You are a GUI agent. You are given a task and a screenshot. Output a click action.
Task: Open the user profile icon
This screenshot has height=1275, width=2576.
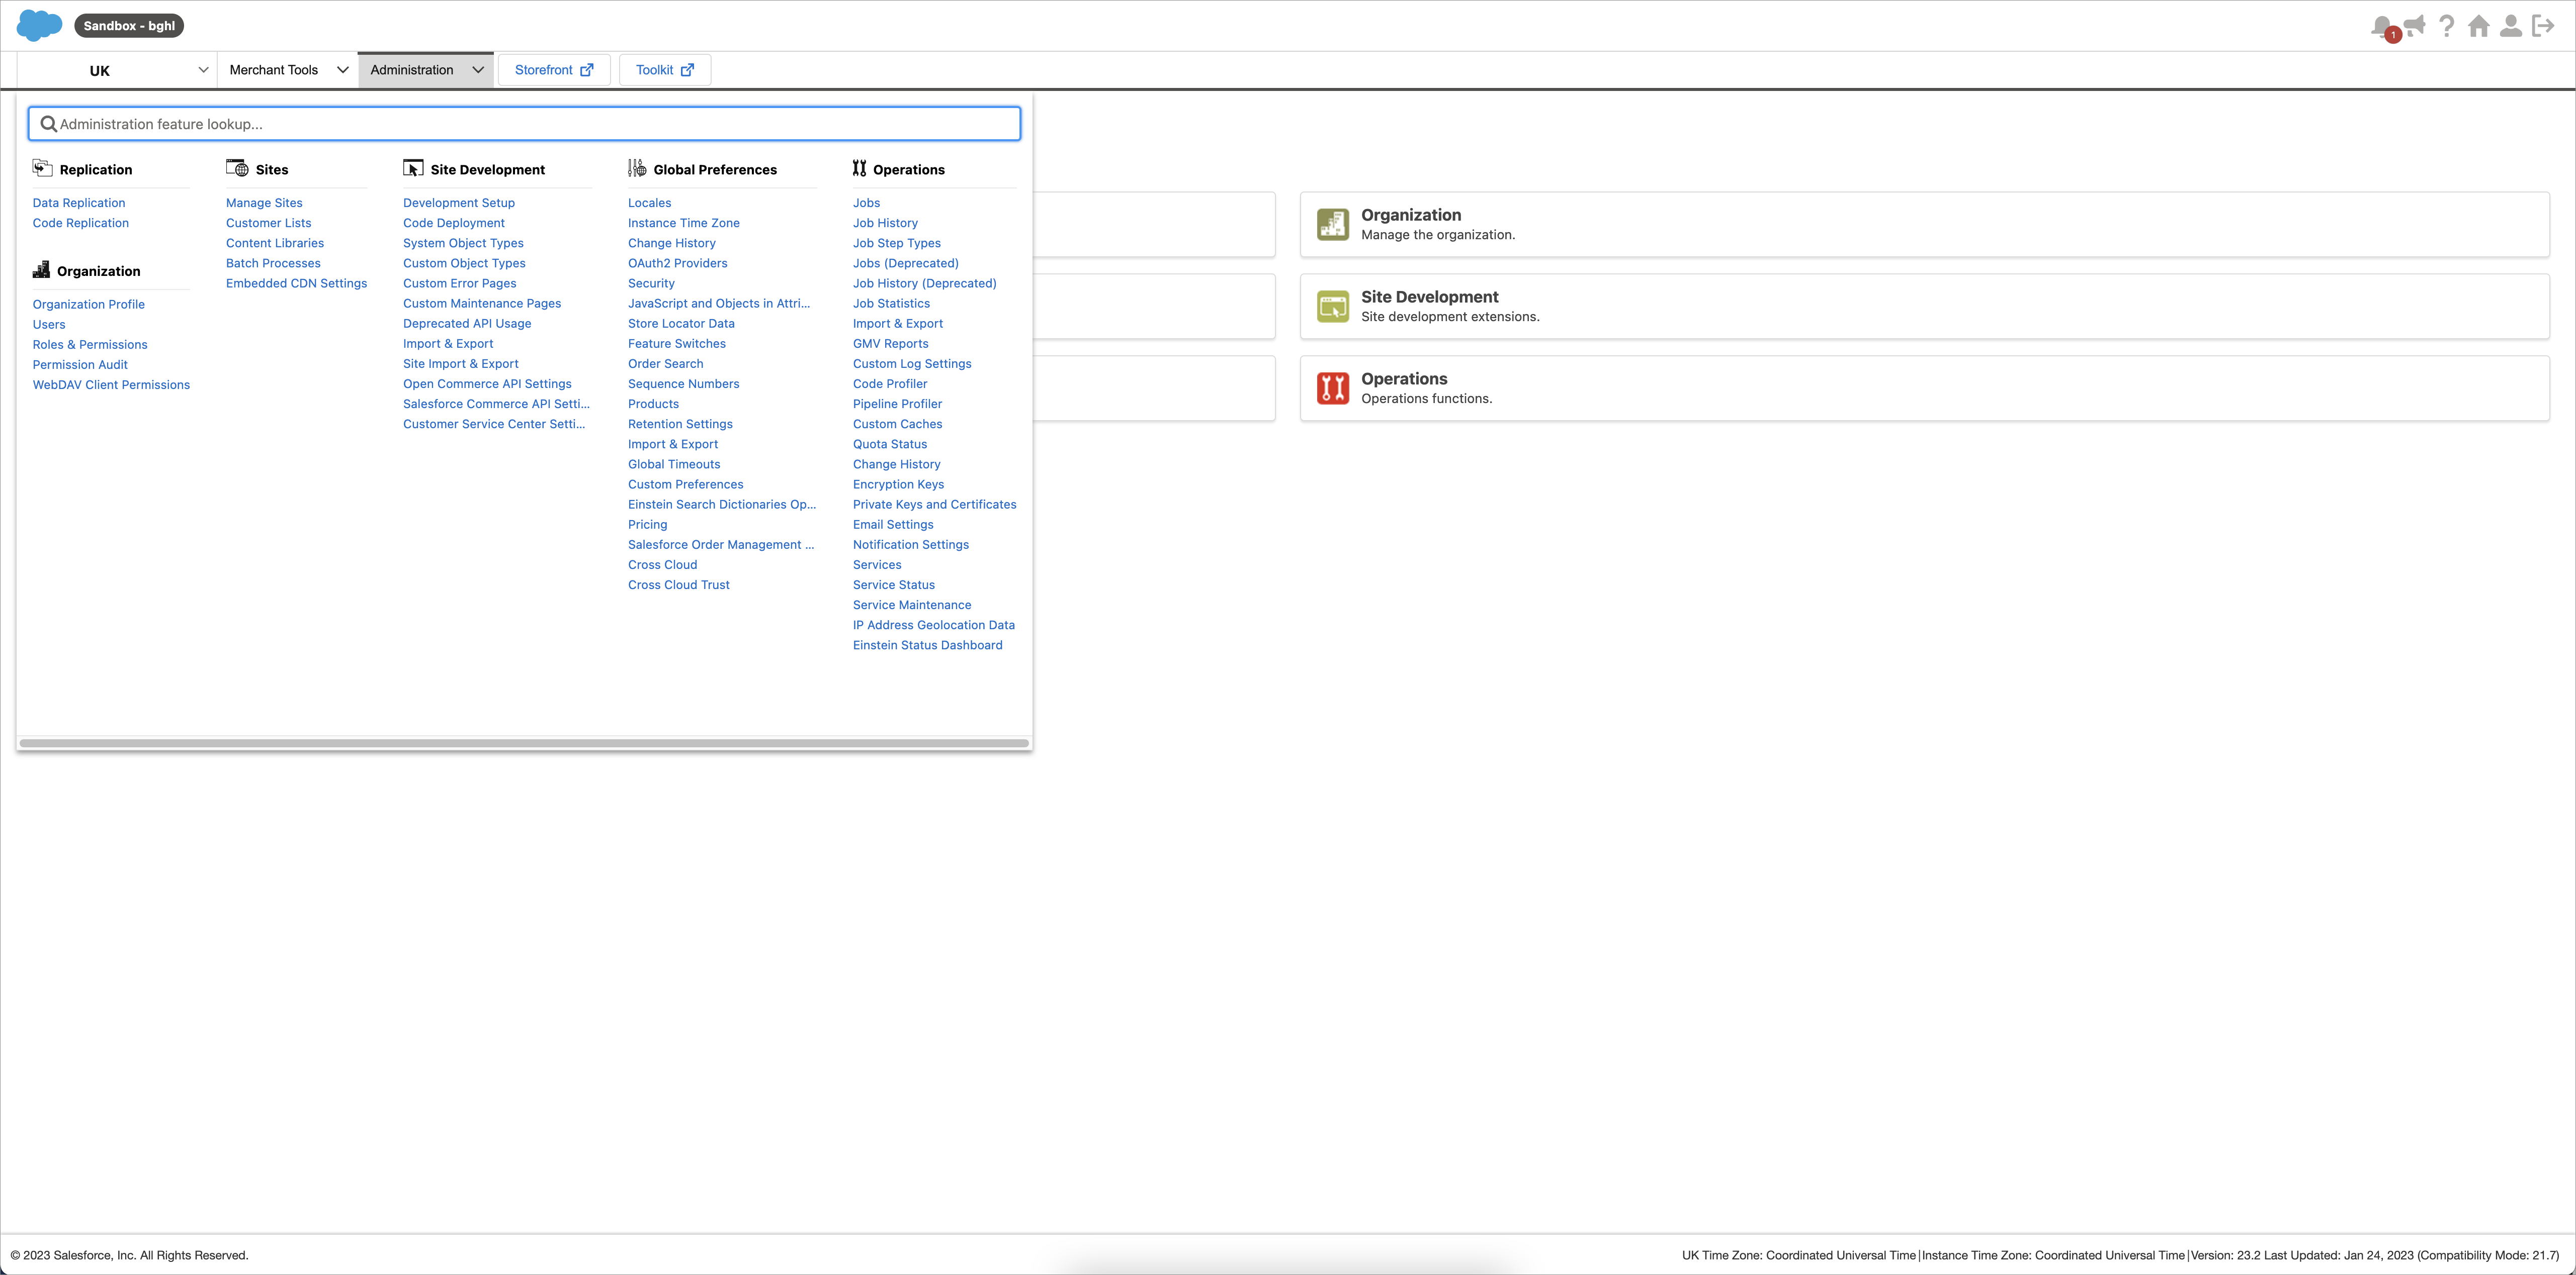[x=2510, y=26]
